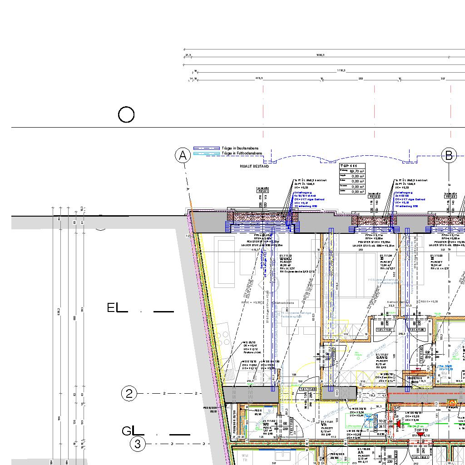The image size is (465, 465).
Task: Select door tag T.01.111.03
Action: 308,389
